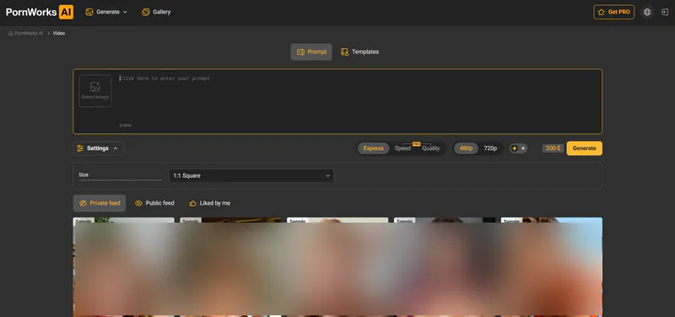Screen dimensions: 675x317
Task: Open the language globe menu
Action: tap(647, 12)
